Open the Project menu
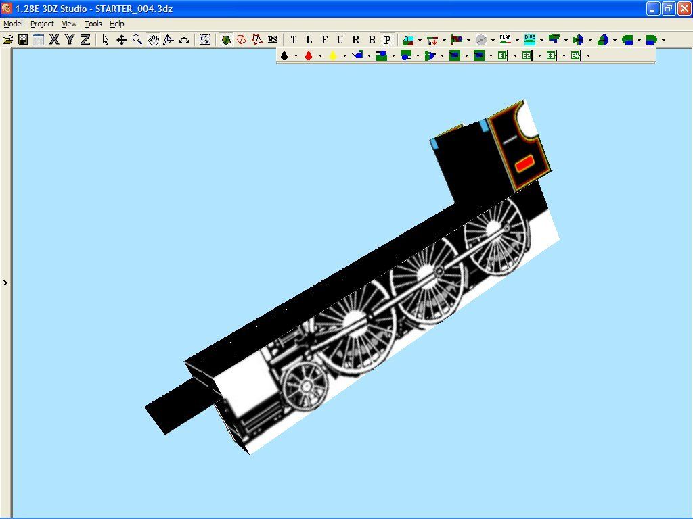The image size is (693, 519). coord(42,24)
